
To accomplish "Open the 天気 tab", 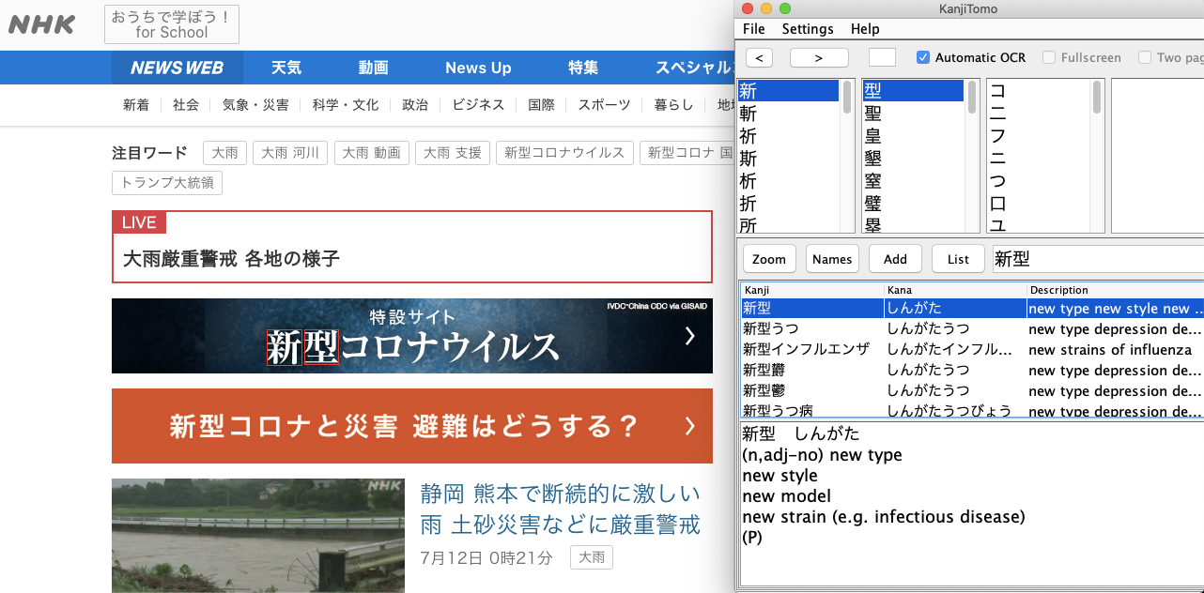I will pyautogui.click(x=286, y=68).
